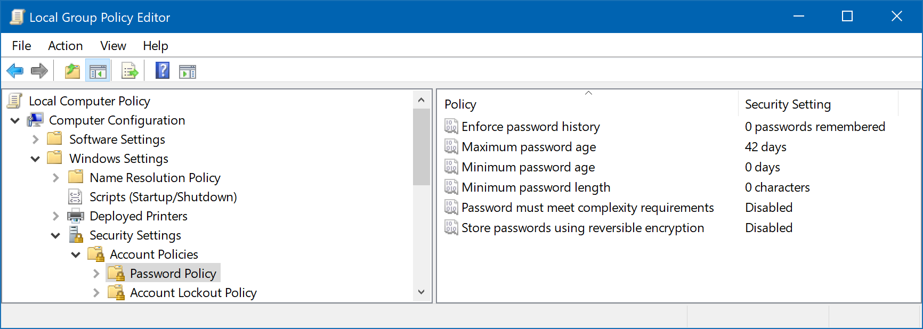Viewport: 923px width, 329px height.
Task: Expand the Name Resolution Policy node
Action: pos(55,178)
